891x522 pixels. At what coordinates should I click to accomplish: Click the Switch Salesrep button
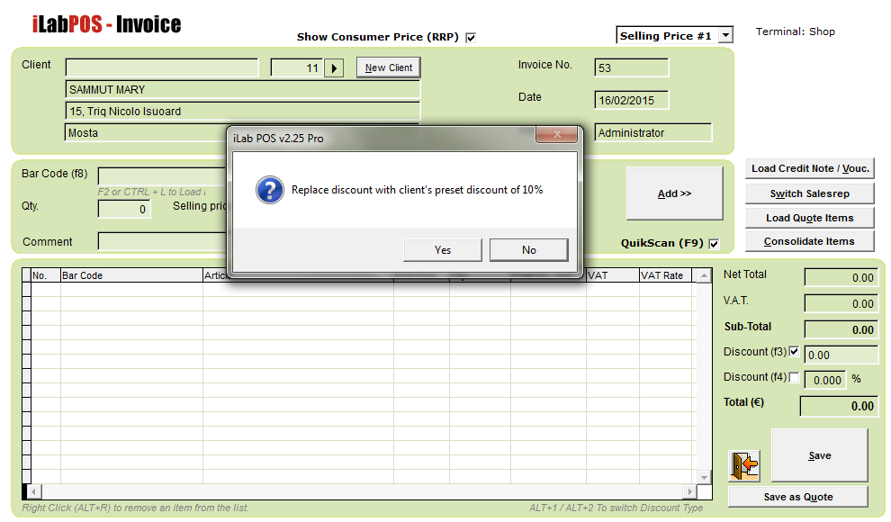pyautogui.click(x=810, y=193)
